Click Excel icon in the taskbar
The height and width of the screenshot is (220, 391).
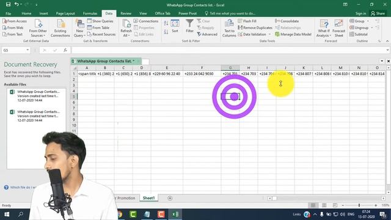tap(175, 215)
